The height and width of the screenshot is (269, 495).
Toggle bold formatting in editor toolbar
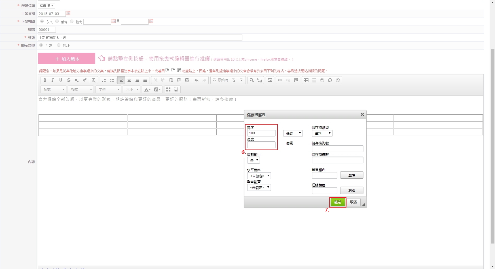(x=45, y=80)
